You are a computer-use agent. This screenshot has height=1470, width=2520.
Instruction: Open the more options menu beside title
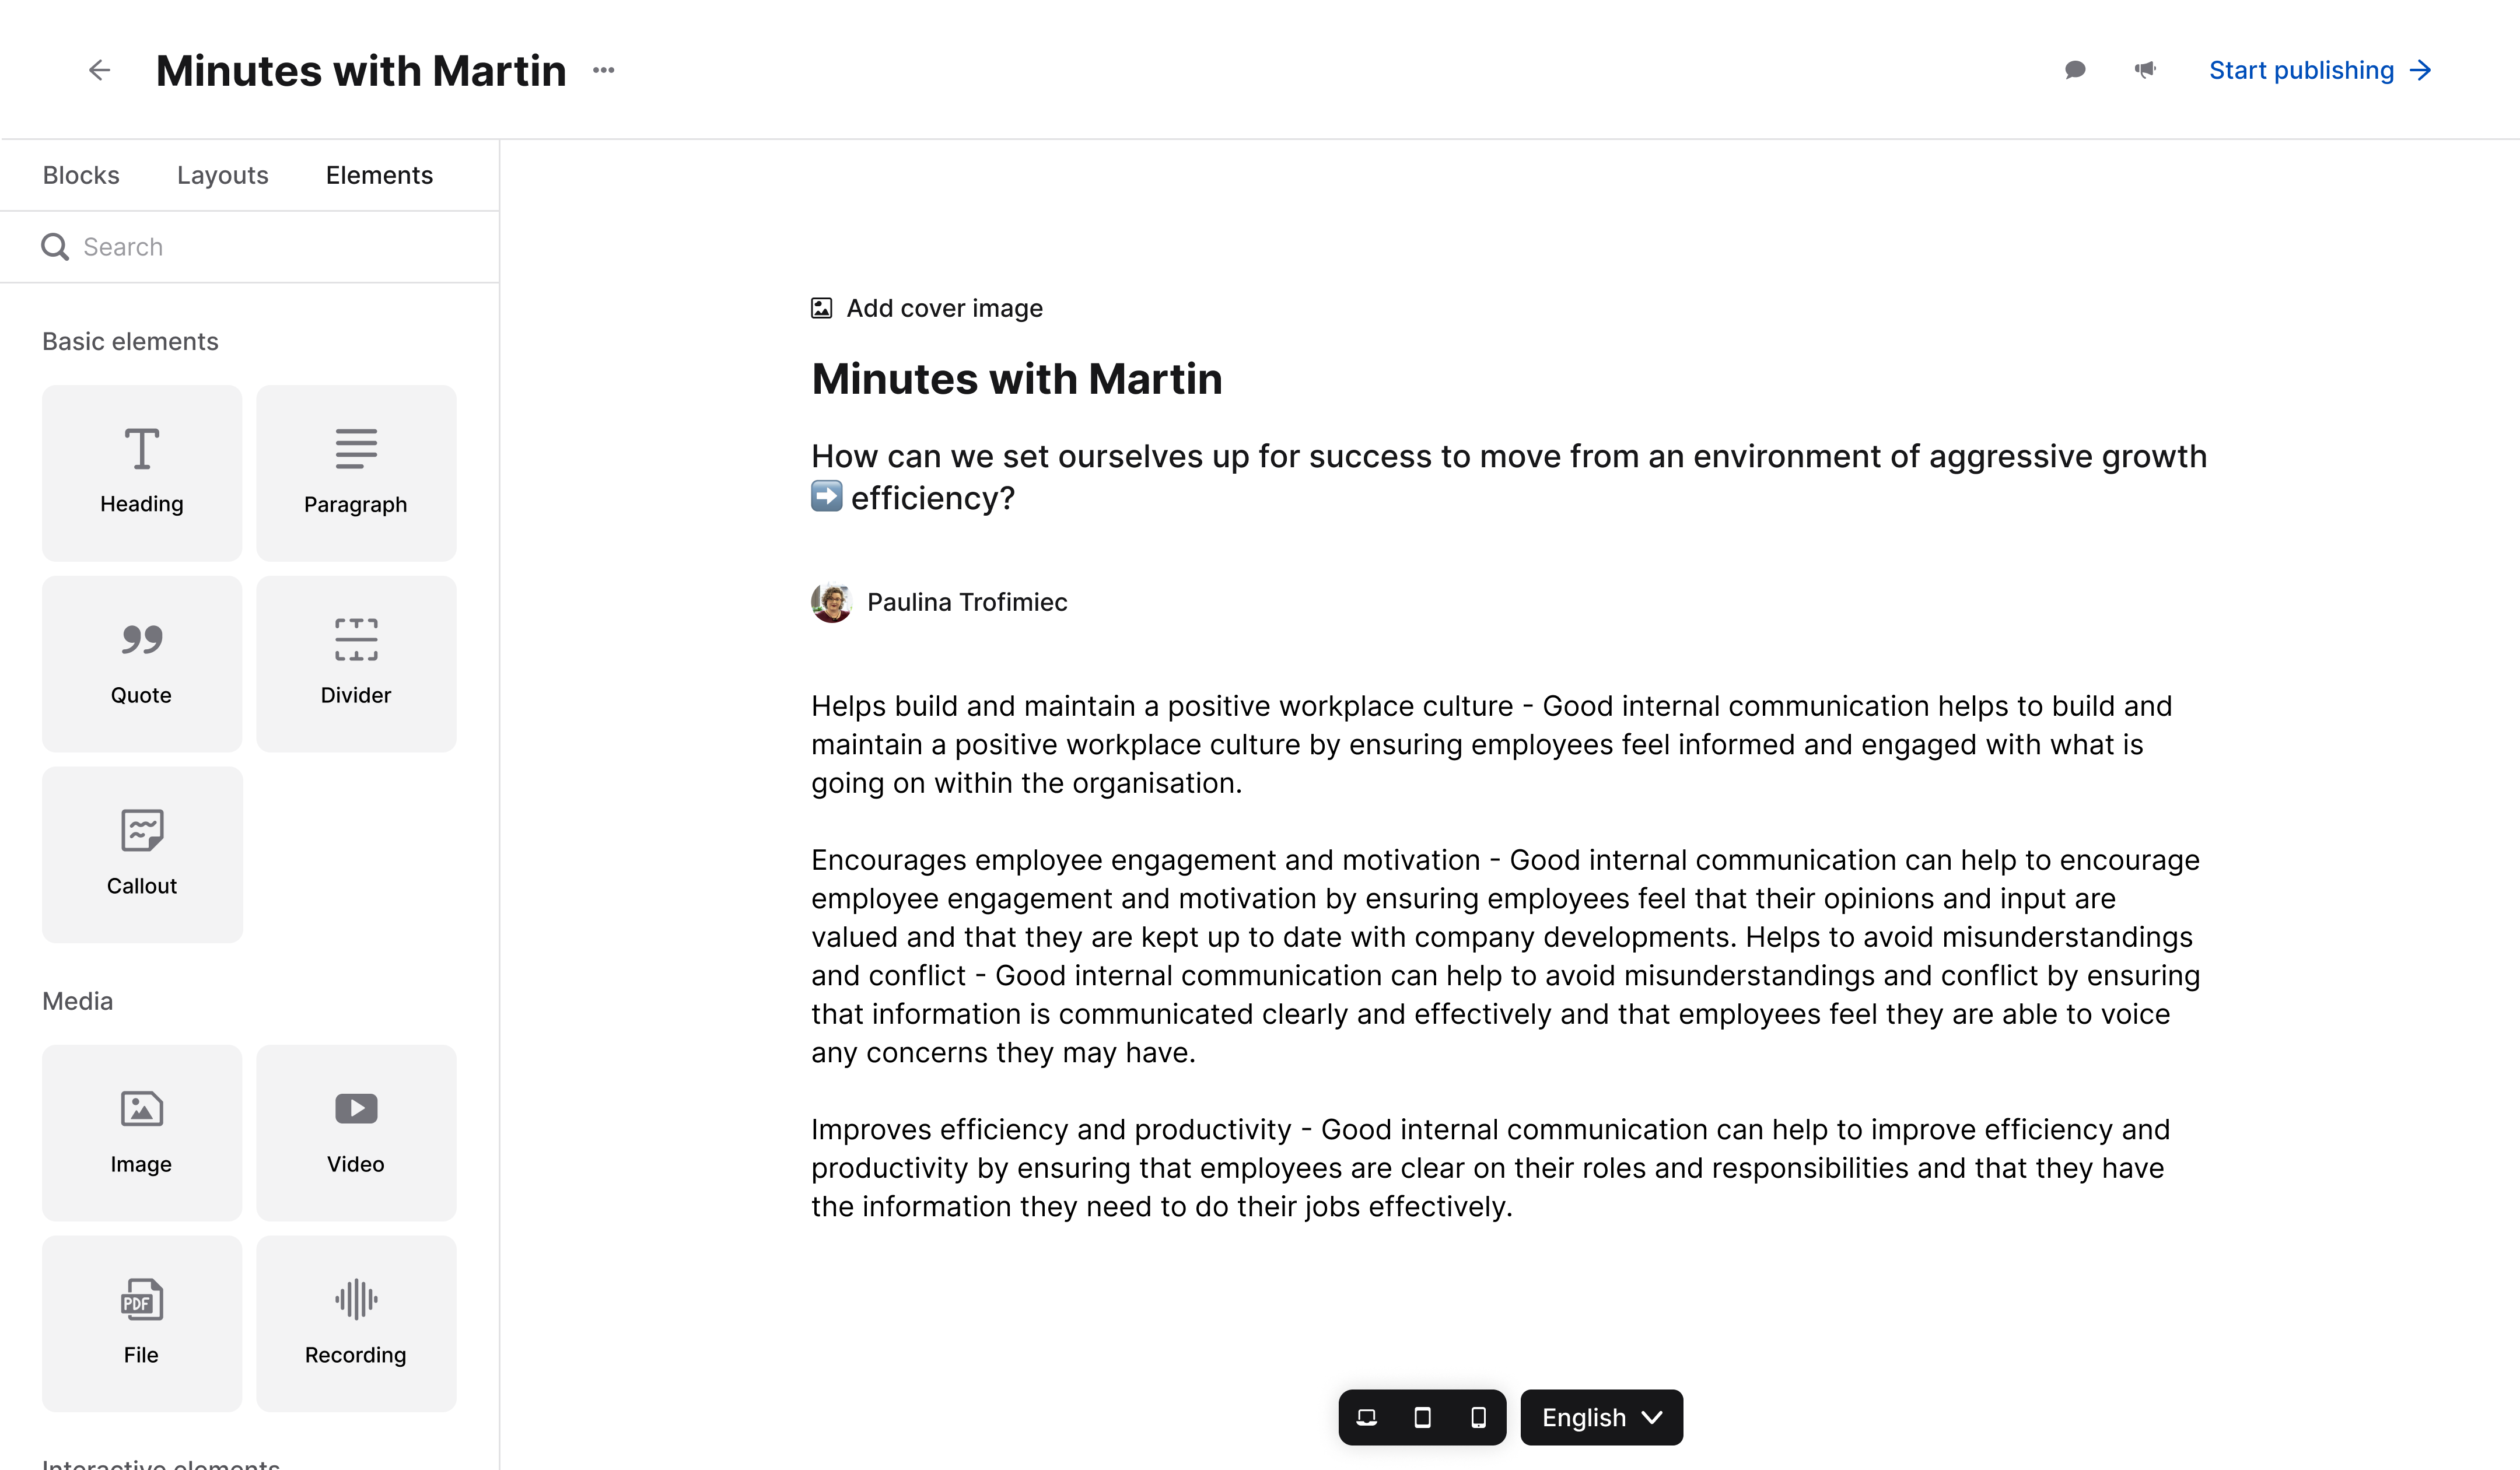point(603,70)
